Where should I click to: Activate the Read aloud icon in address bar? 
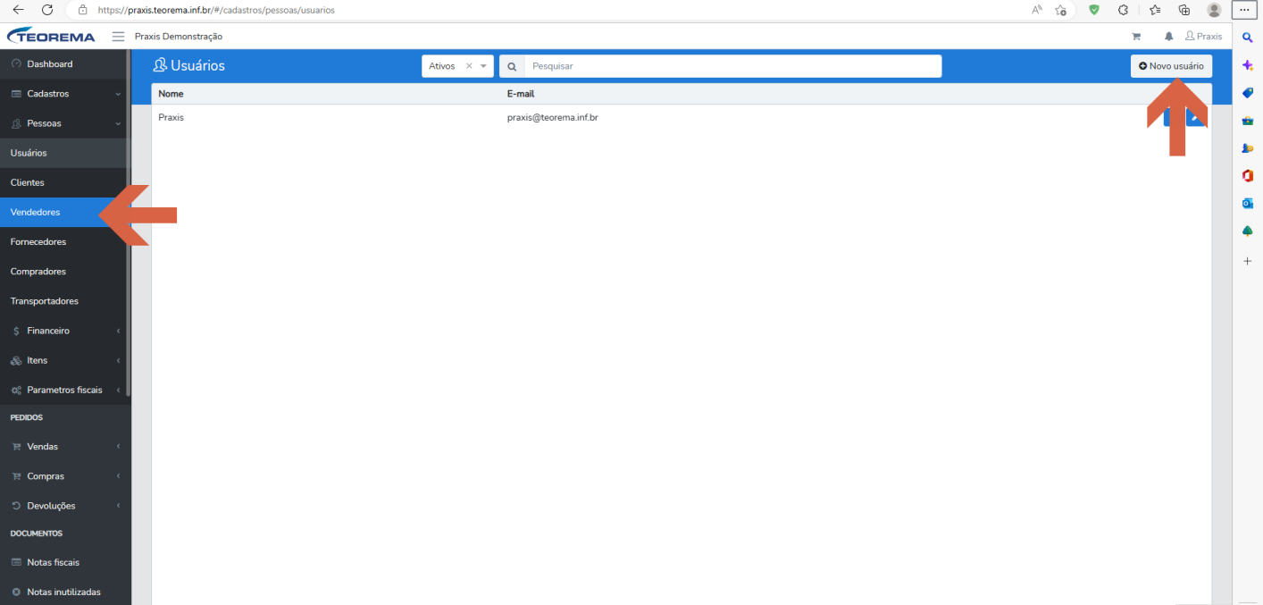pos(1037,10)
